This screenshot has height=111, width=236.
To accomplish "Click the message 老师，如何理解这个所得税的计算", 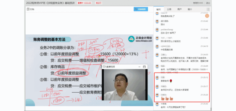I will 184,71.
